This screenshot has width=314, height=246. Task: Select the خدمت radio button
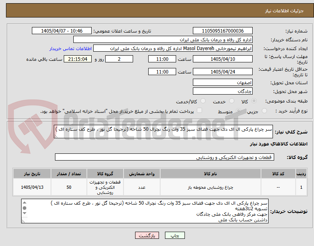click(x=232, y=101)
